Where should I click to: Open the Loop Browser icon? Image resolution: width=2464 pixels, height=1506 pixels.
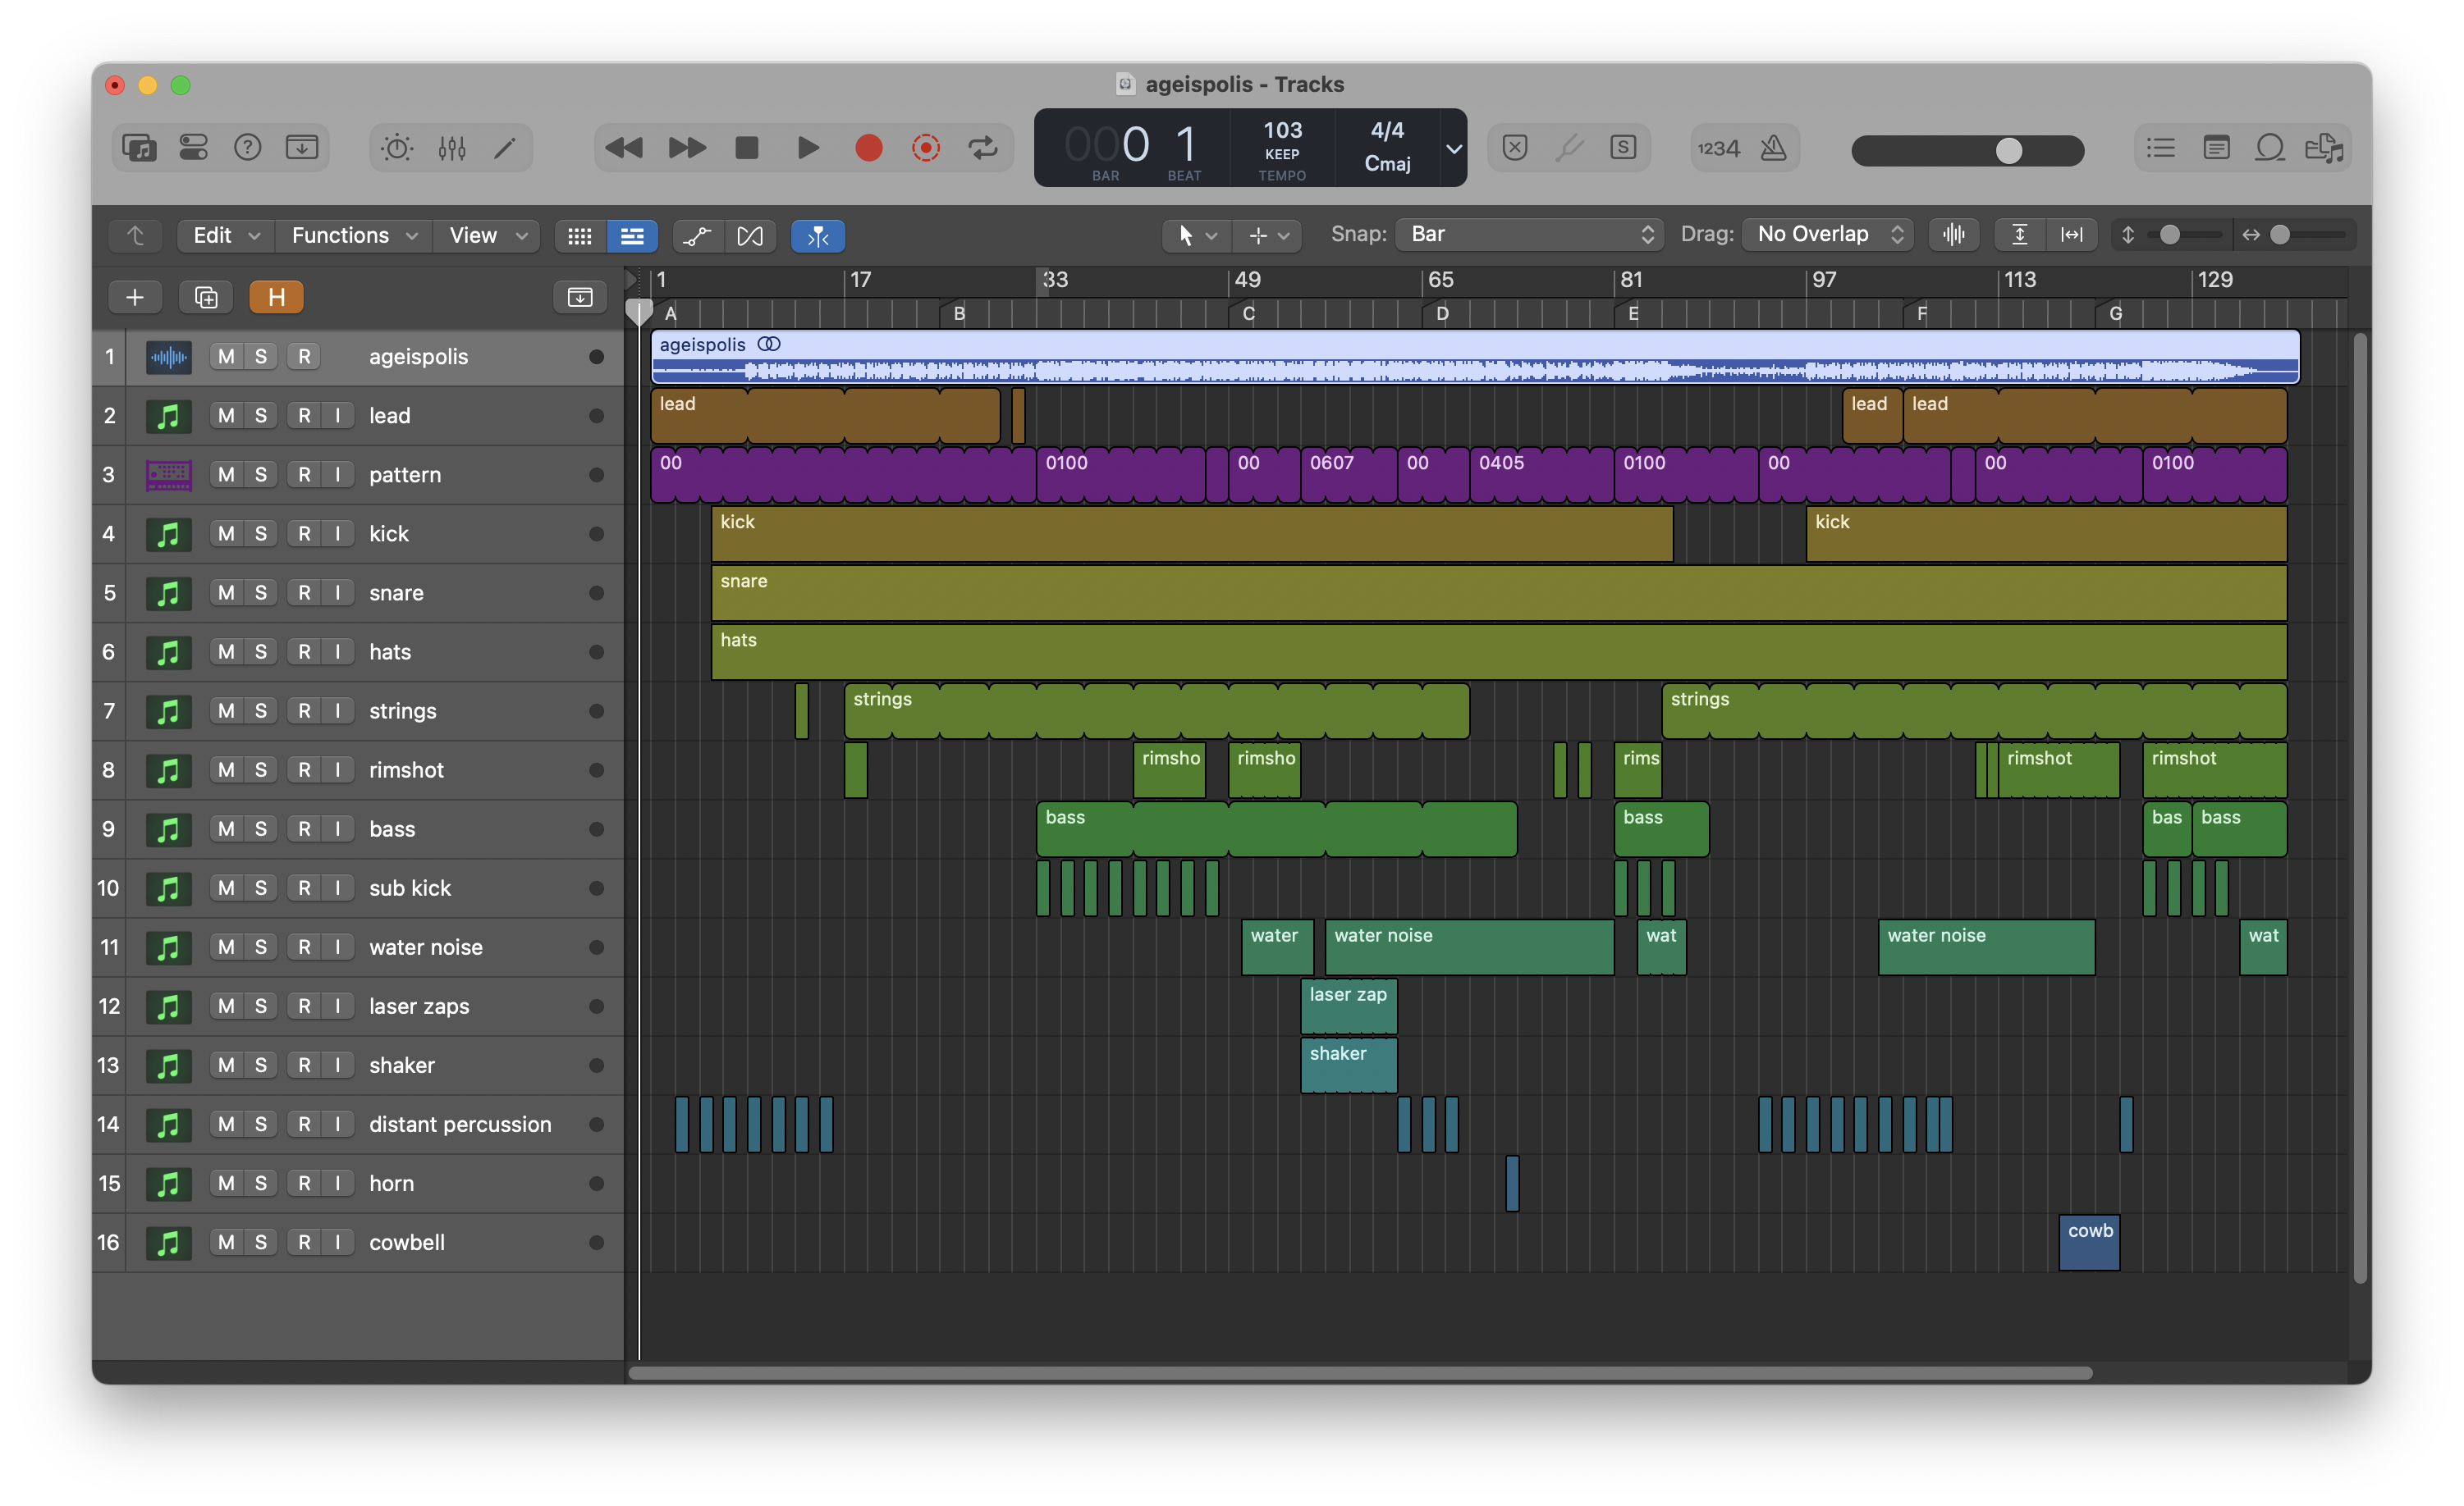coord(2270,148)
